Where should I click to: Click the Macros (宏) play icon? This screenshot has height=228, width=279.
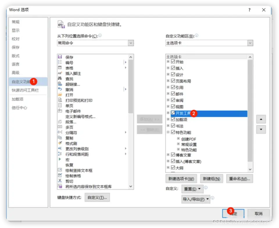coord(60,159)
